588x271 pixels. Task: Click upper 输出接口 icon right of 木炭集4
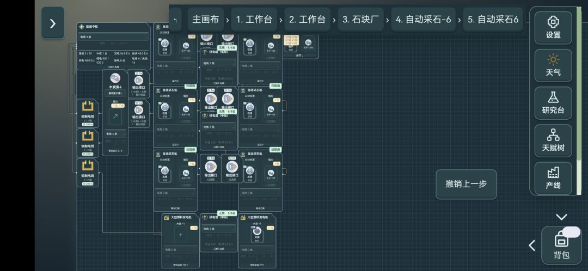(x=139, y=80)
